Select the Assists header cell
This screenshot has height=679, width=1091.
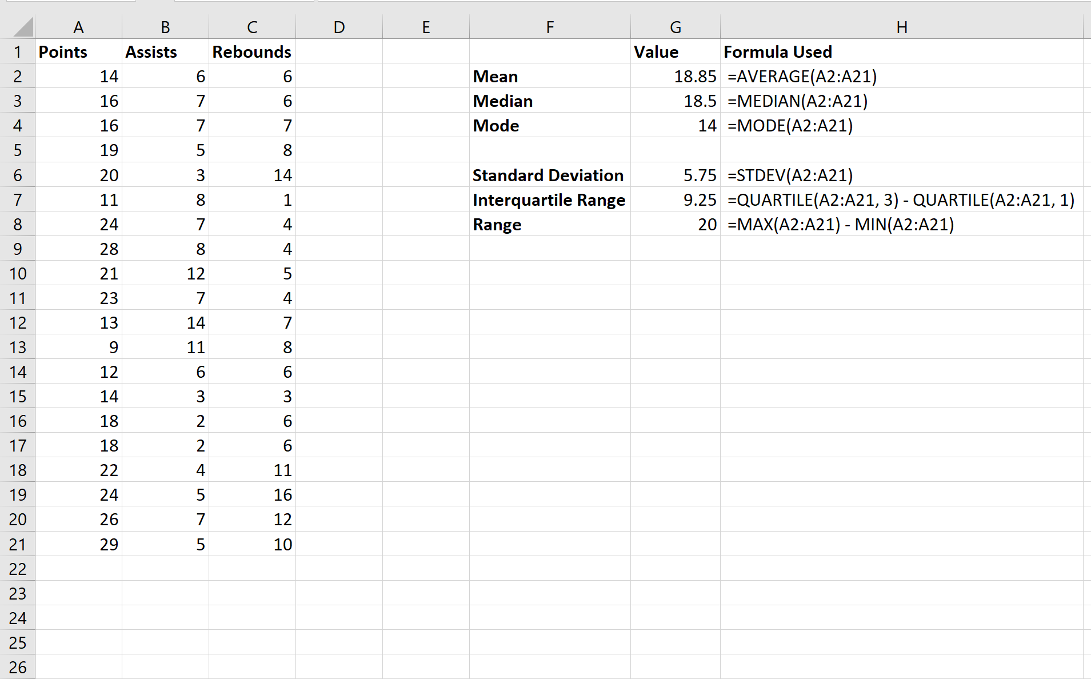point(165,51)
